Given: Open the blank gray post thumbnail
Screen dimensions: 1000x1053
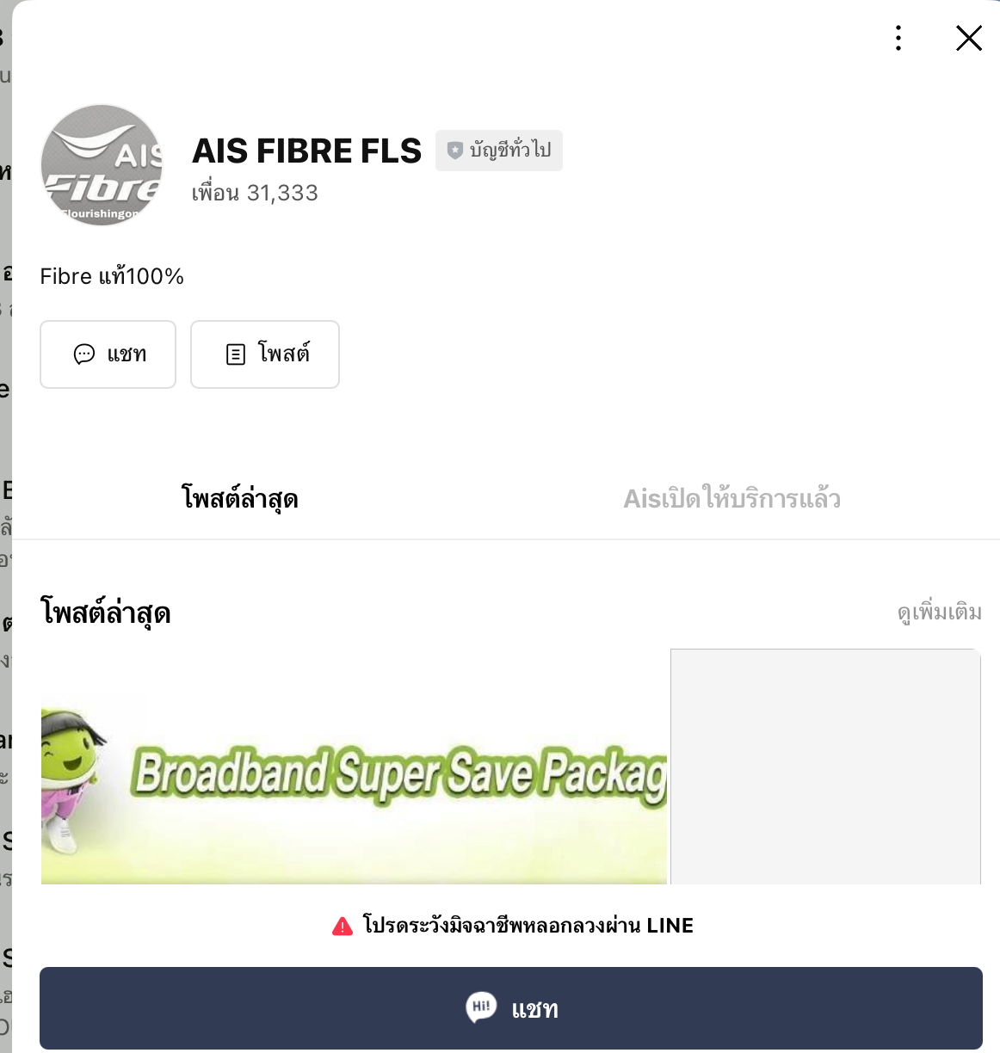Looking at the screenshot, I should tap(825, 767).
